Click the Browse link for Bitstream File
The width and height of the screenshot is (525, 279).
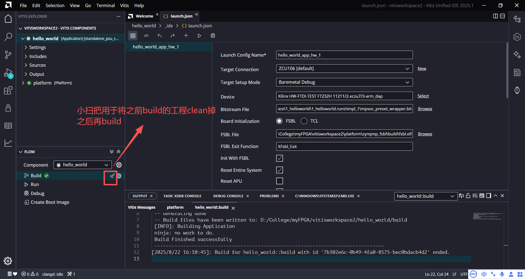pos(425,109)
